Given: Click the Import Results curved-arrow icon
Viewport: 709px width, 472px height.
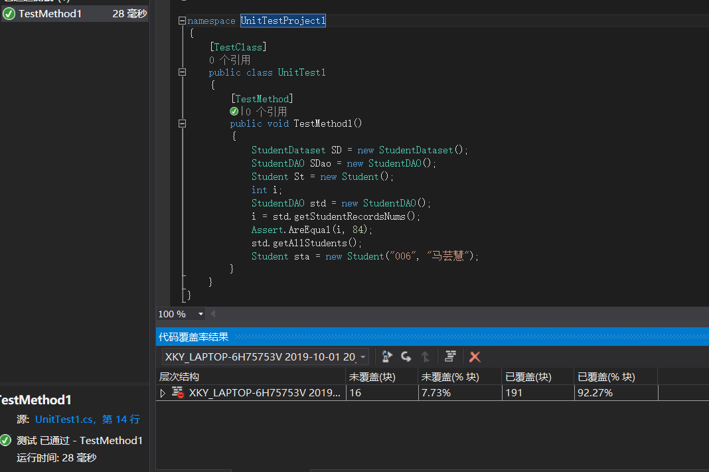Looking at the screenshot, I should [406, 356].
